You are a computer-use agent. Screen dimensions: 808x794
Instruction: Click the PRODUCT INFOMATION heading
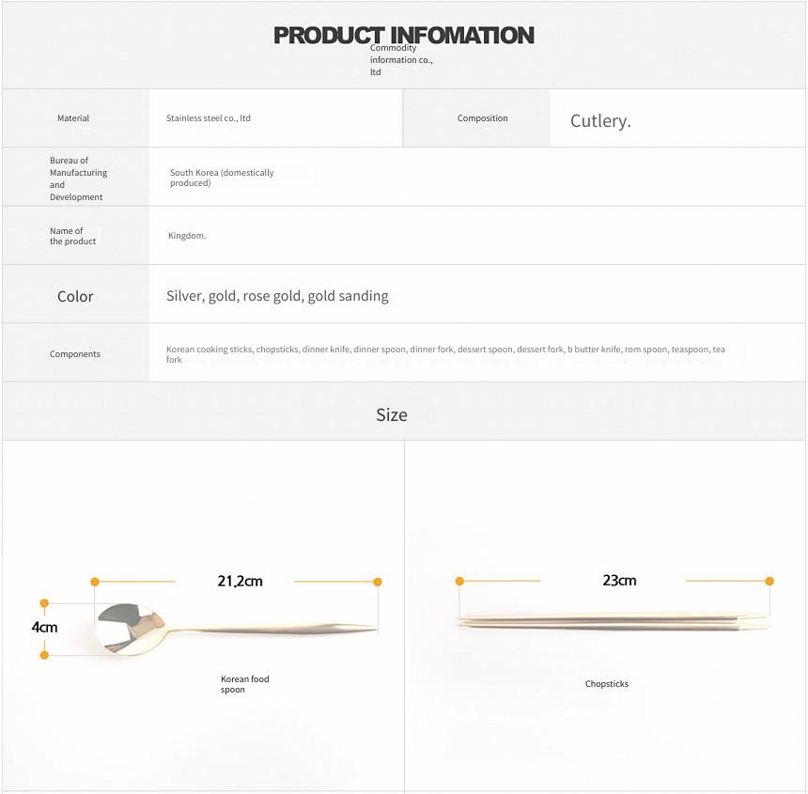click(403, 36)
